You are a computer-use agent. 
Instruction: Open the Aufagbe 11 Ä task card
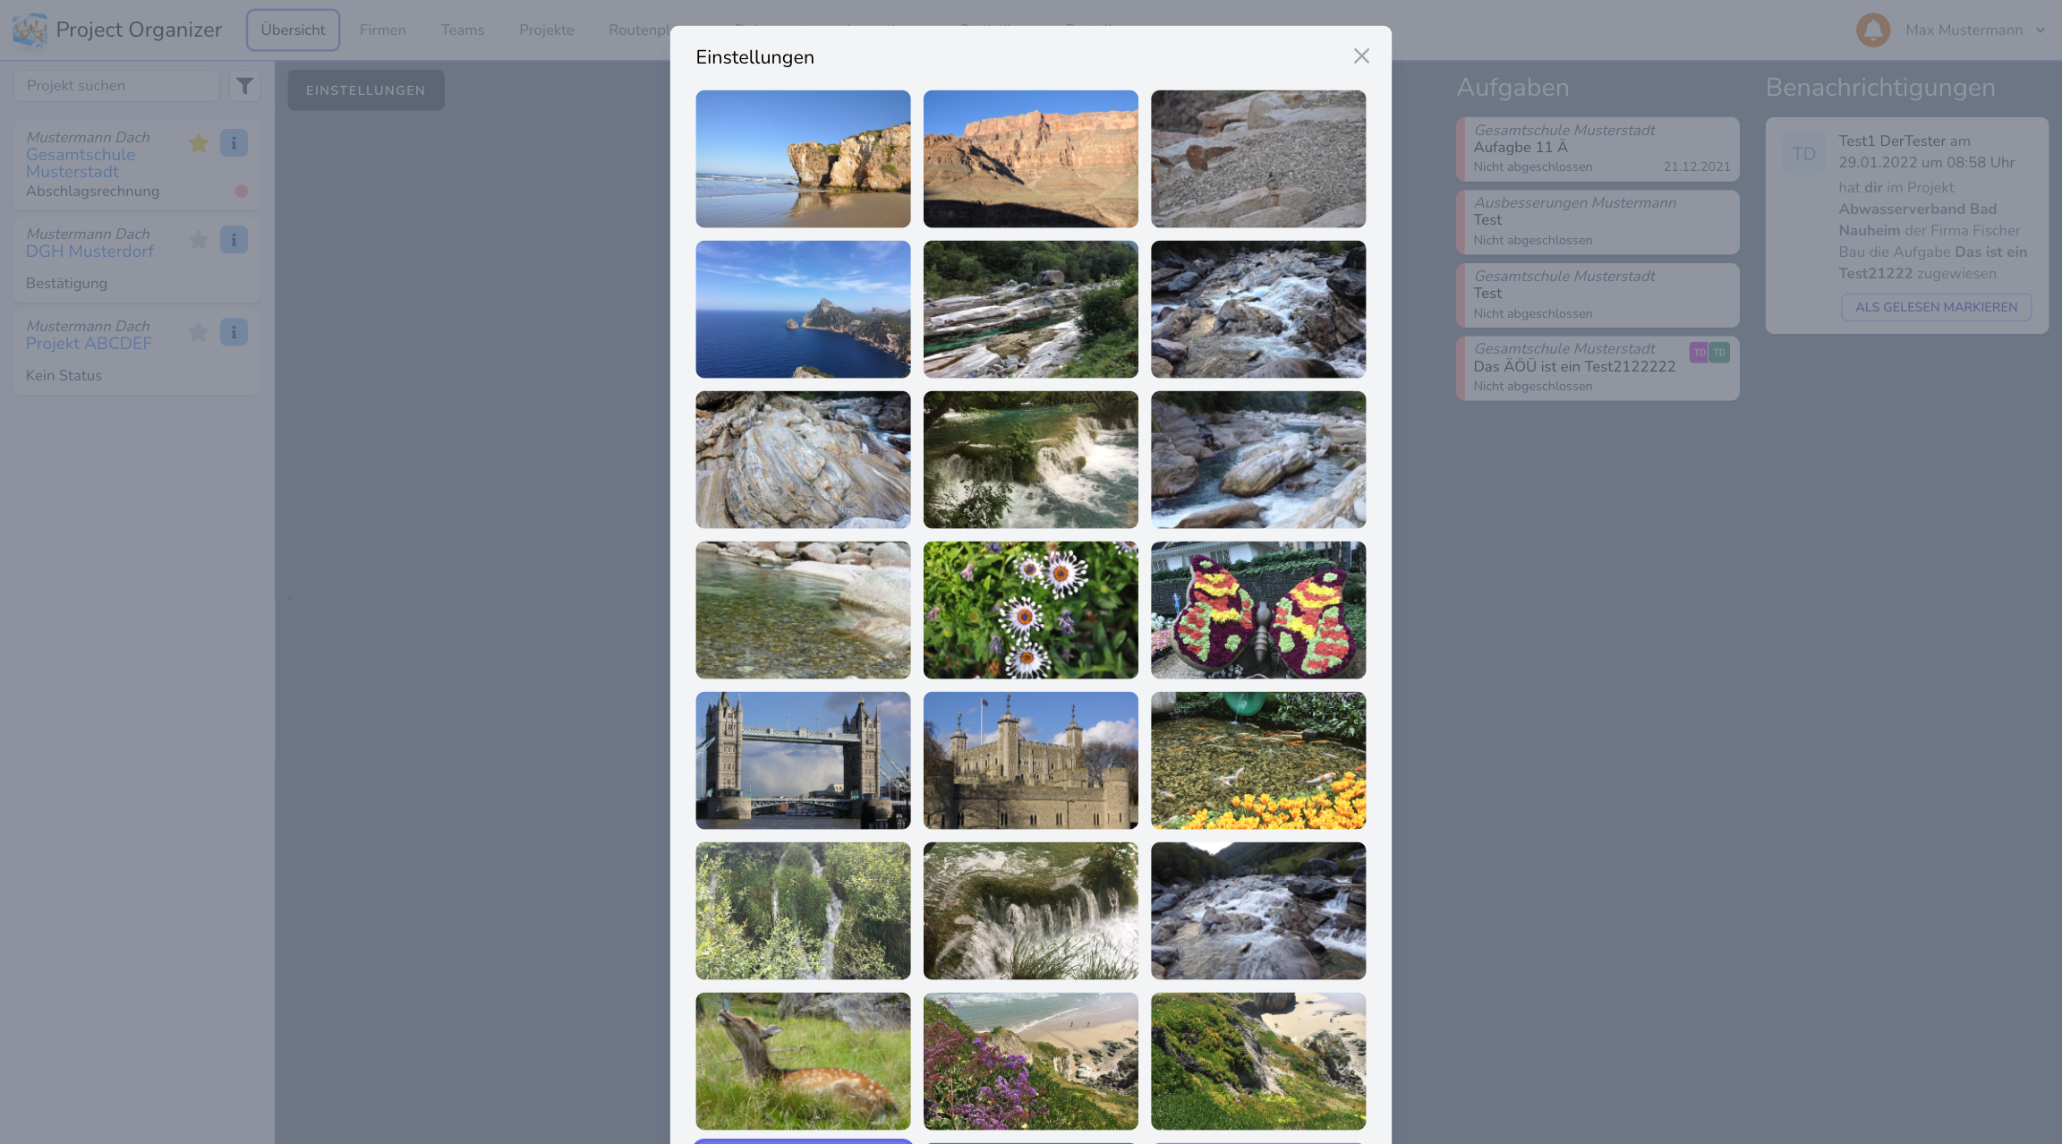click(1598, 149)
